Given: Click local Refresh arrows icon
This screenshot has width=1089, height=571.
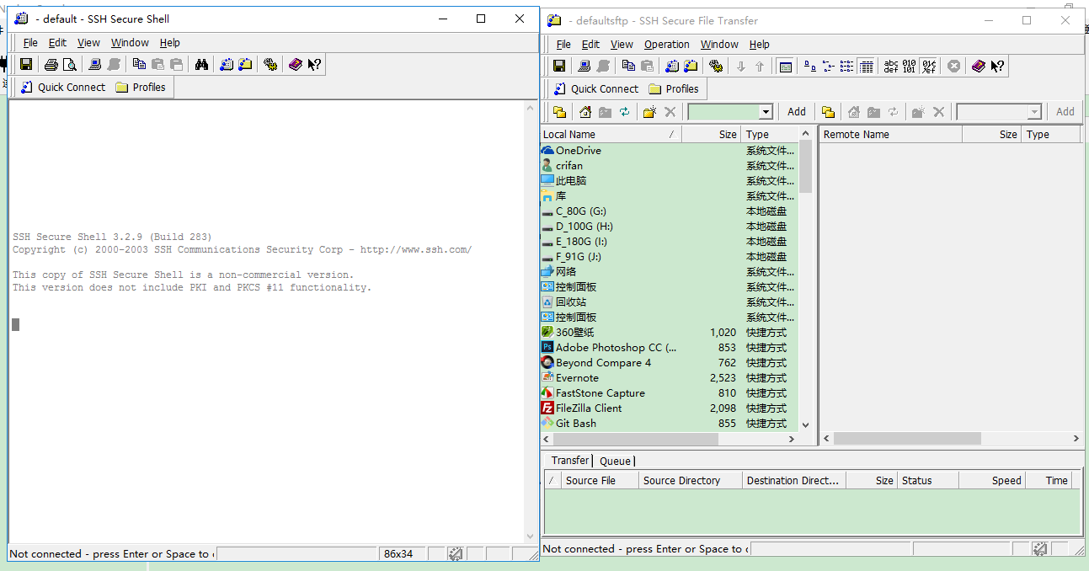Looking at the screenshot, I should (624, 111).
